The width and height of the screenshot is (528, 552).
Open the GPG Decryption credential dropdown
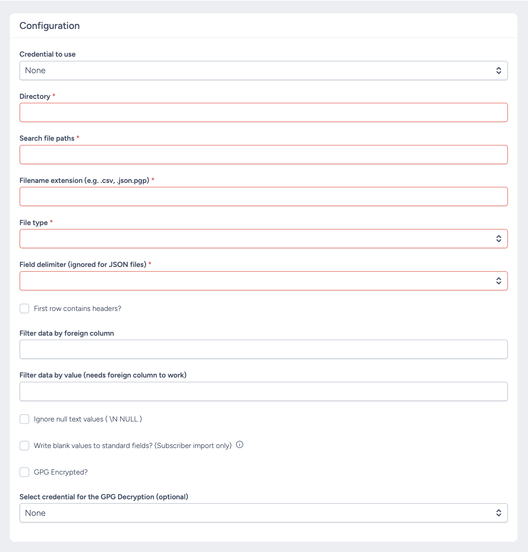coord(263,513)
